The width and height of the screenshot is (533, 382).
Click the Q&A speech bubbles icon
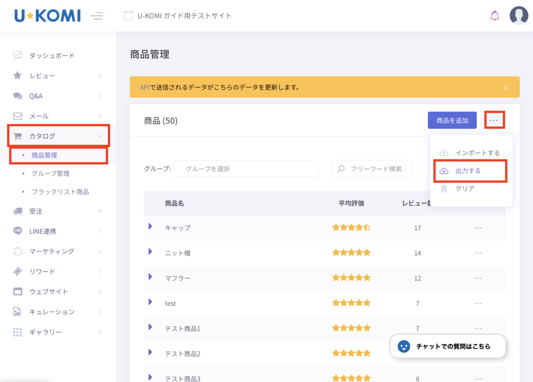coord(18,96)
